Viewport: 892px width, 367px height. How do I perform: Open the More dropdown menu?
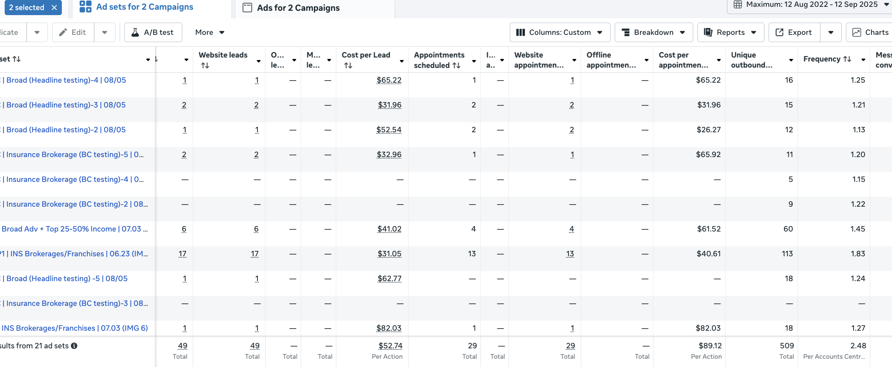point(210,32)
